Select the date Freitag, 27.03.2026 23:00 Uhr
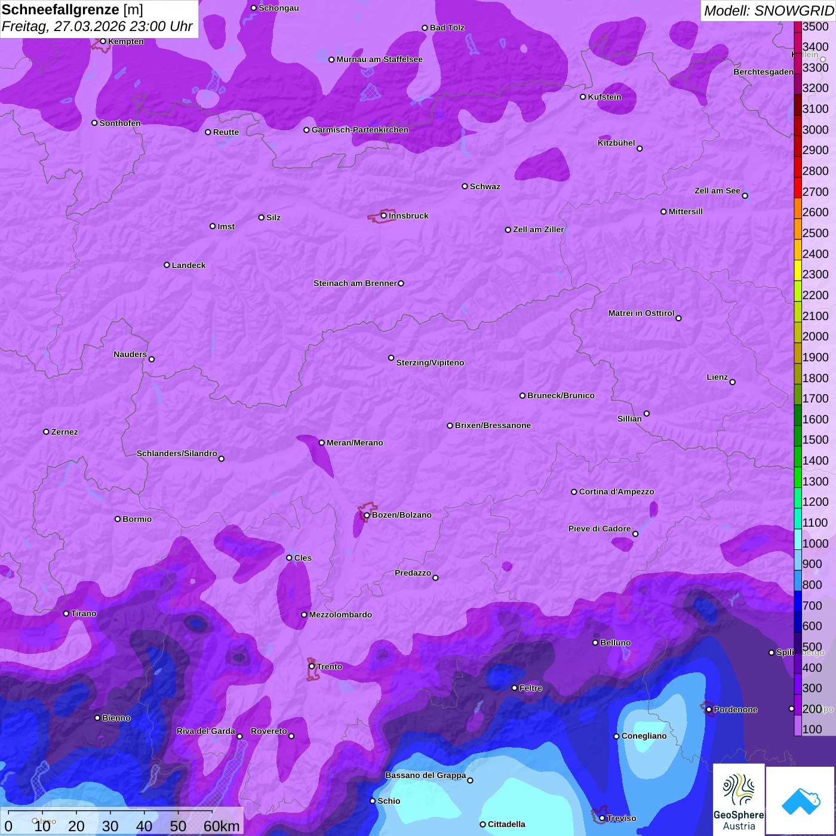This screenshot has height=836, width=836. click(97, 26)
